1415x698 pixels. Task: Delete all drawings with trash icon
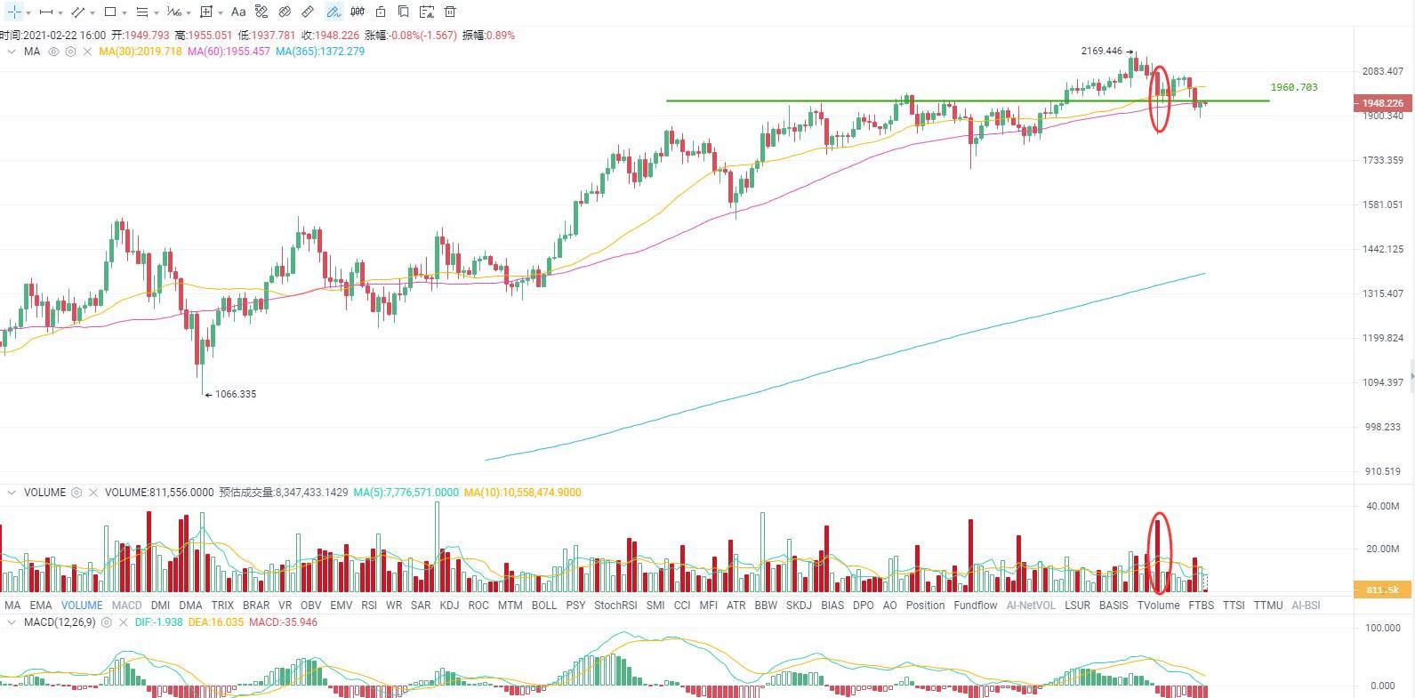tap(450, 12)
